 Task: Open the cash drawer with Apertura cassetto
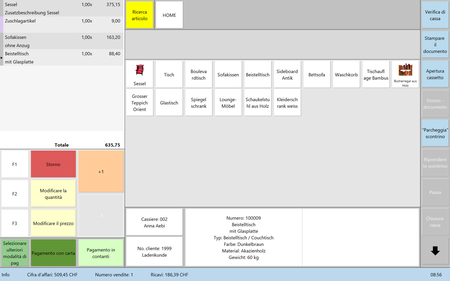435,74
